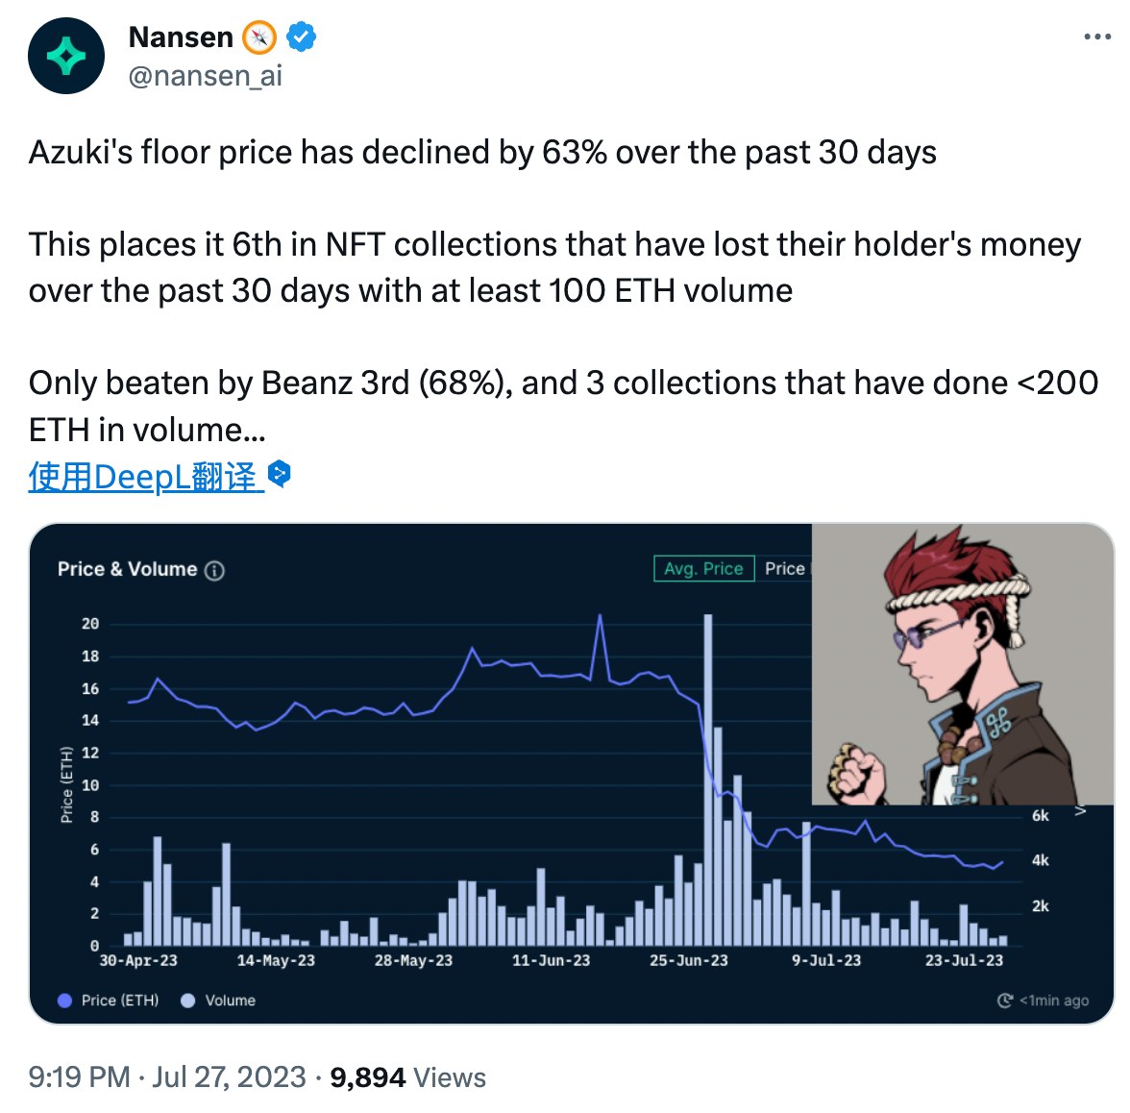Open the Nansen display name link
This screenshot has width=1130, height=1113.
(x=181, y=37)
